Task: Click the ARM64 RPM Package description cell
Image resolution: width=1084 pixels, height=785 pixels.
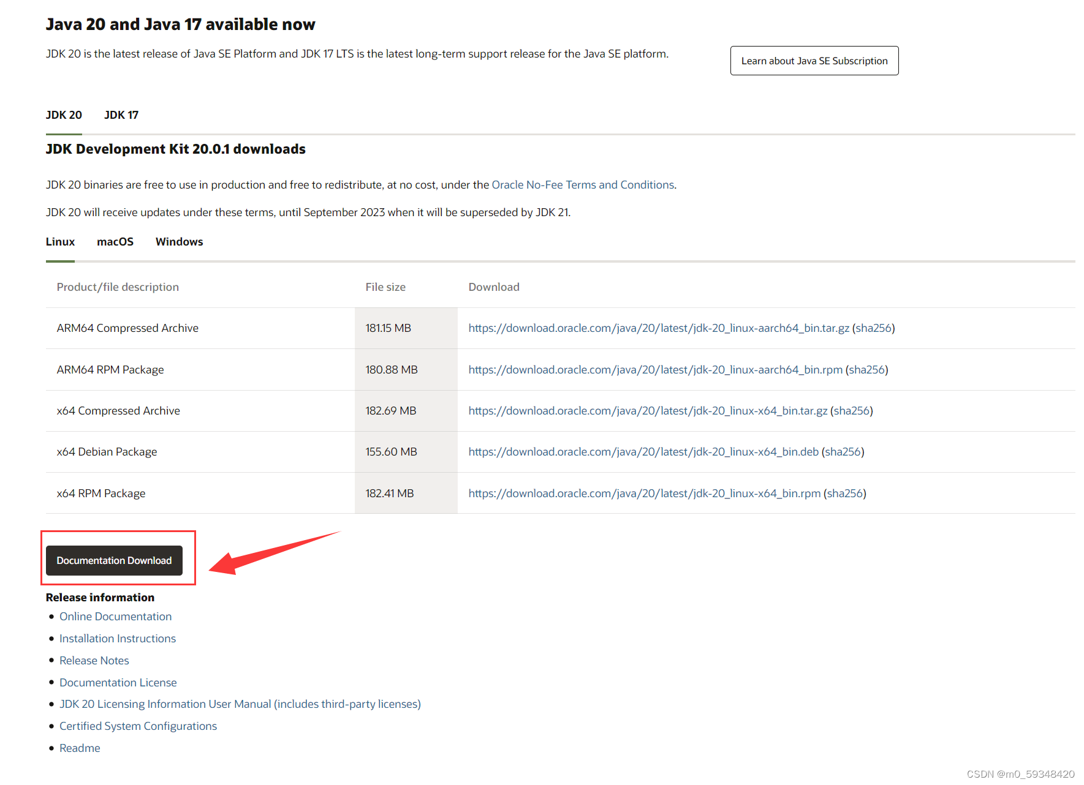Action: (x=200, y=370)
